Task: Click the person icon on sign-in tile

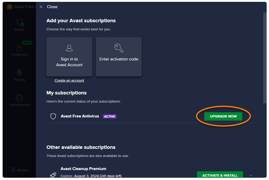Action: (x=69, y=48)
